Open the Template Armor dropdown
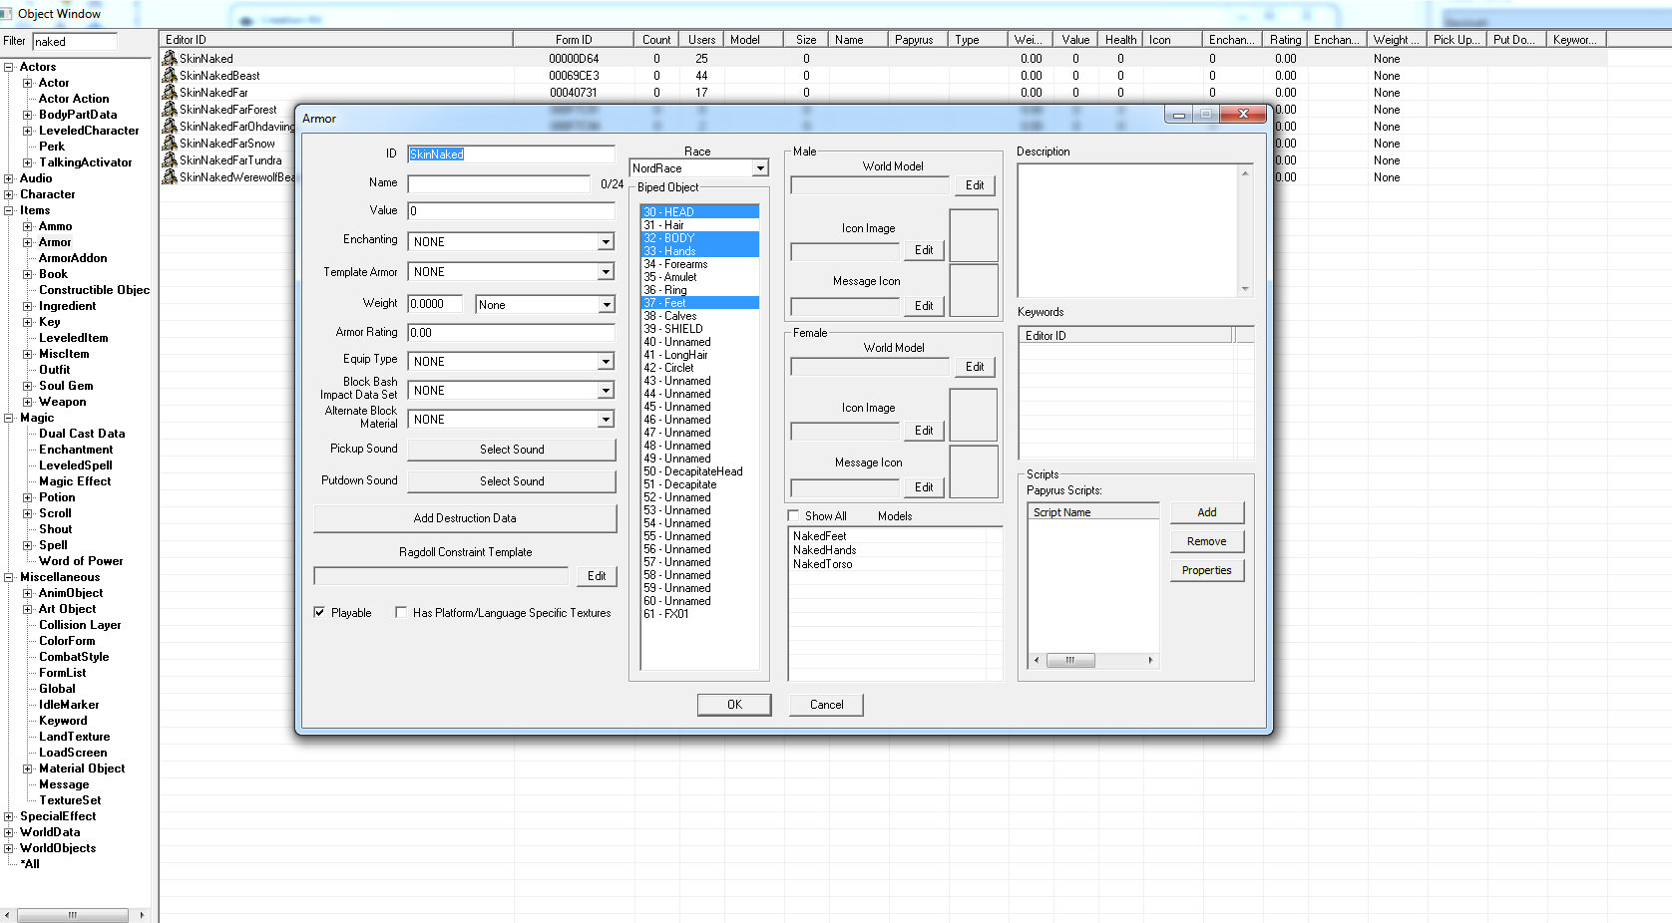This screenshot has width=1672, height=923. (x=606, y=271)
